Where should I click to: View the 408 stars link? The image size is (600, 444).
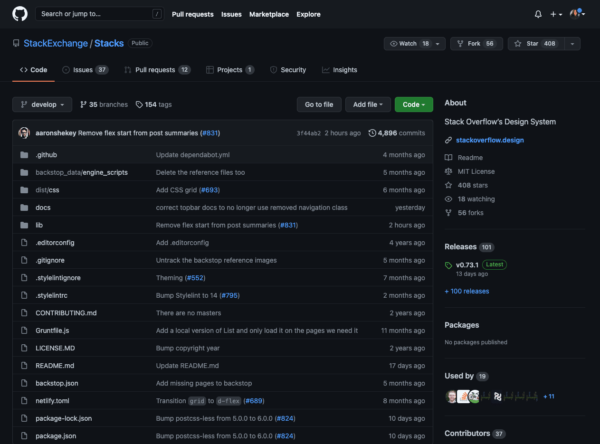tap(466, 185)
